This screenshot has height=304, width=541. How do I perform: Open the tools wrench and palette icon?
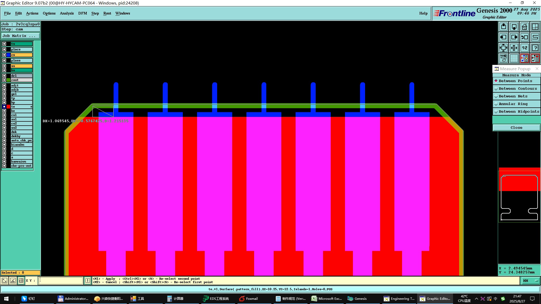[503, 58]
